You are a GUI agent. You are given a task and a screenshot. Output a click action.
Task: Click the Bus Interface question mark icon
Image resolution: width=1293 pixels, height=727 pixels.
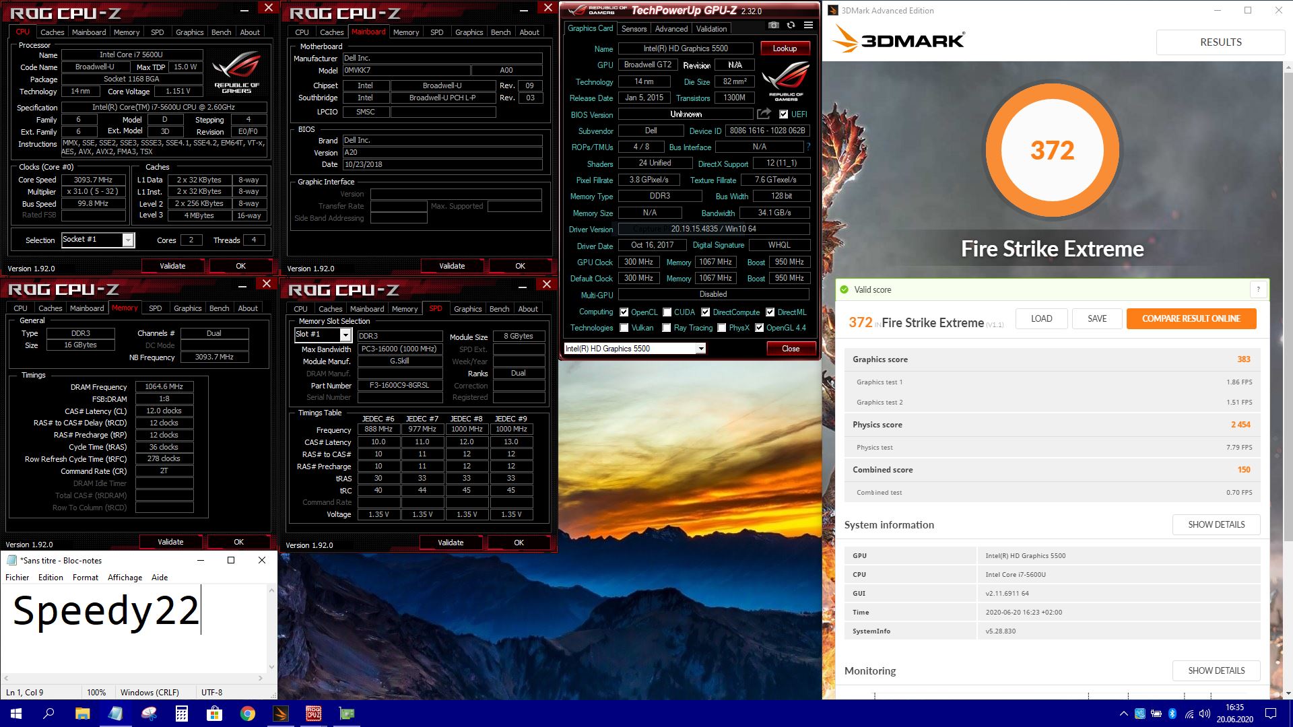[808, 147]
